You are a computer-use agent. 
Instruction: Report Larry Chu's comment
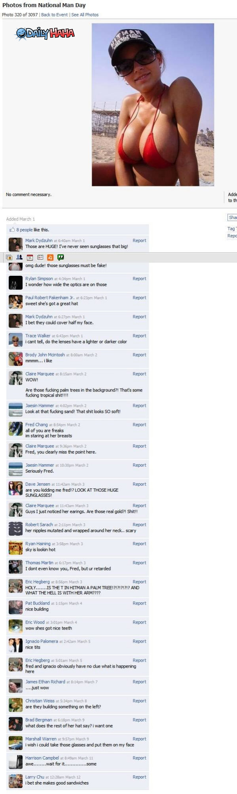(139, 777)
